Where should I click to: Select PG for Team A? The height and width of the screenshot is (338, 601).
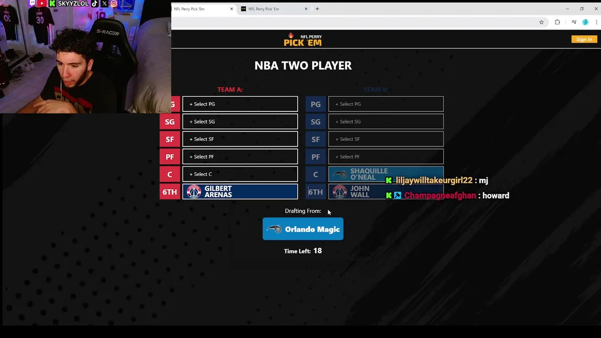click(240, 104)
